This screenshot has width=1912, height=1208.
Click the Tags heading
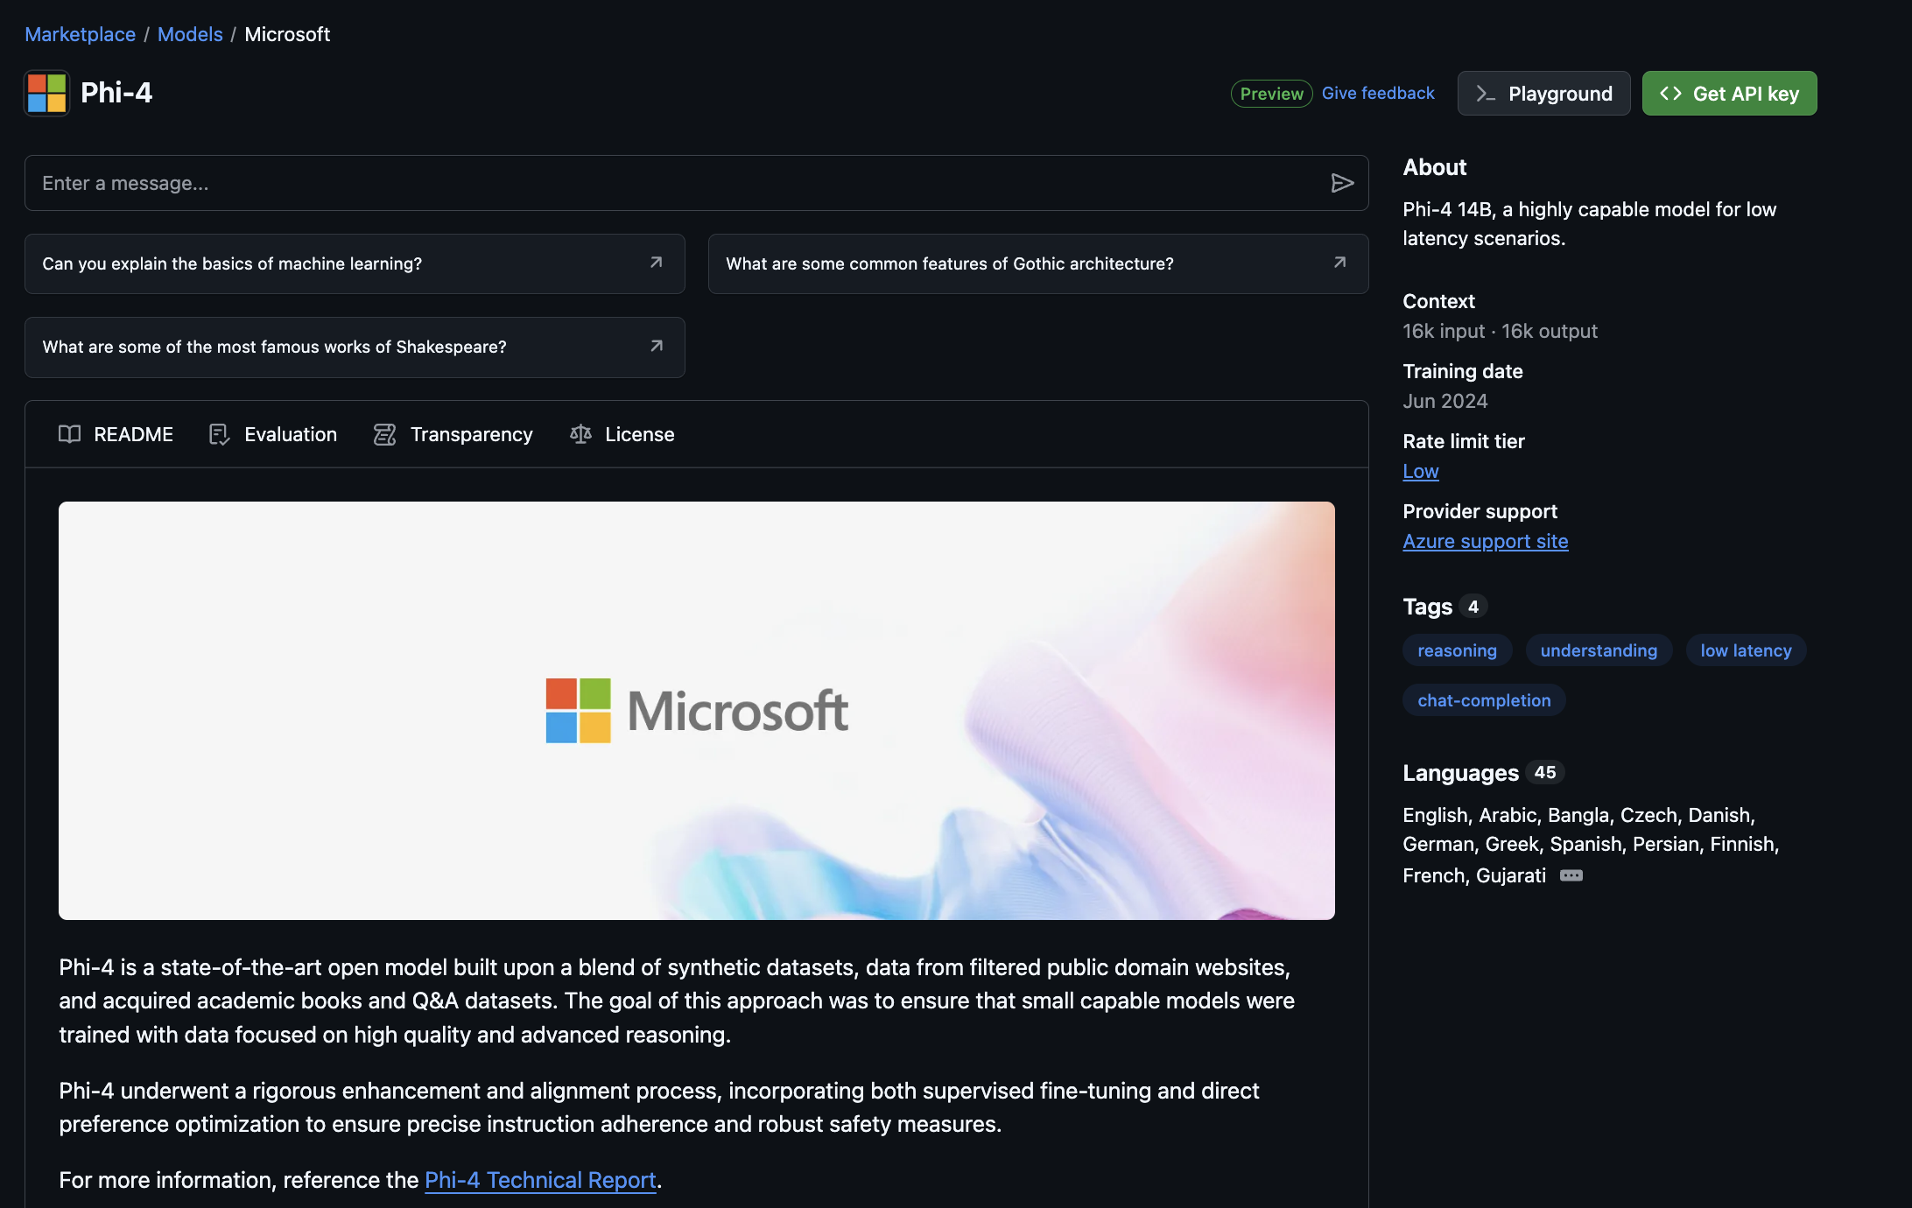1427,607
